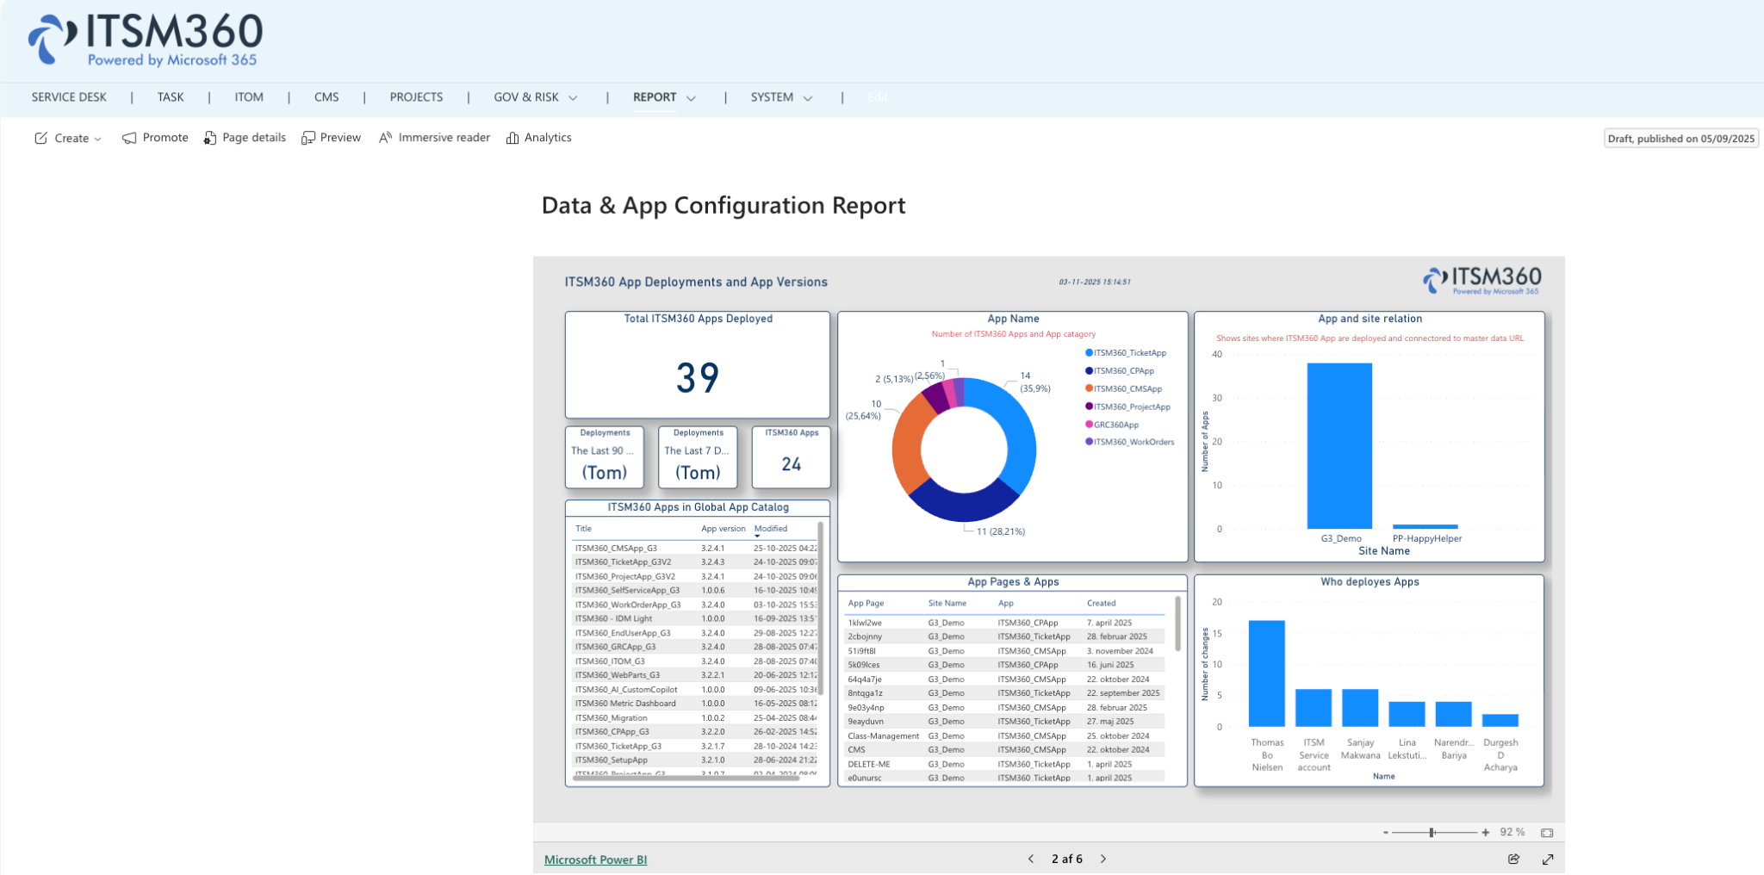The image size is (1764, 875).
Task: Select GRC360App legend color dot
Action: point(1089,425)
